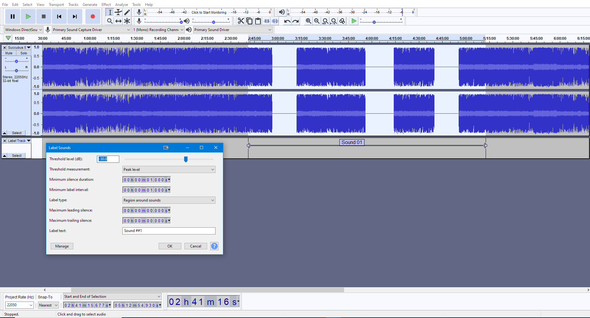Image resolution: width=590 pixels, height=318 pixels.
Task: Solo the Succubus audio track
Action: pos(24,53)
